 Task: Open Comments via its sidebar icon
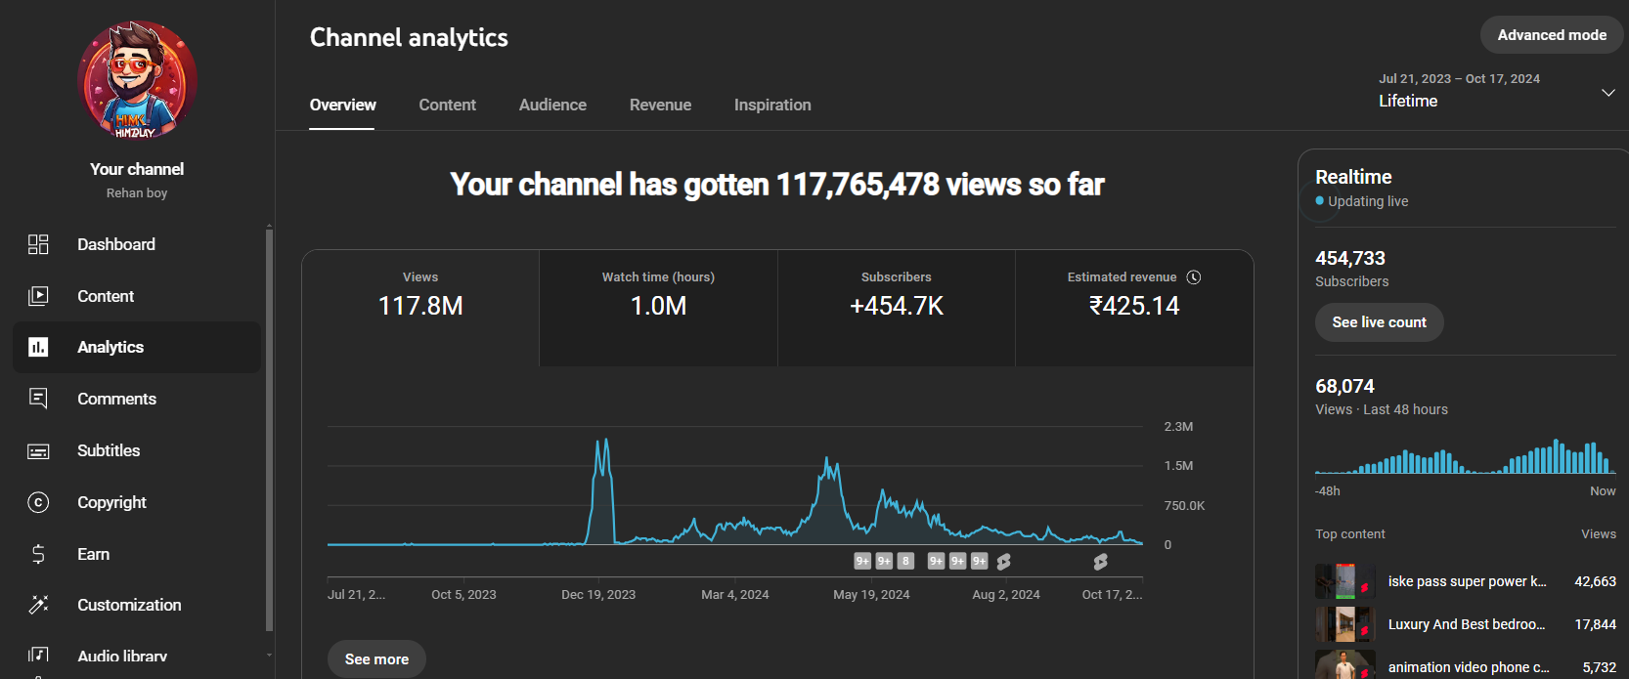[x=38, y=399]
